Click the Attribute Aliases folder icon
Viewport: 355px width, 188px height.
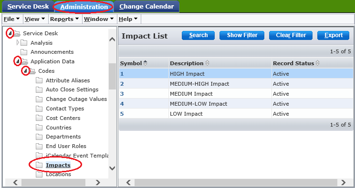pyautogui.click(x=39, y=80)
